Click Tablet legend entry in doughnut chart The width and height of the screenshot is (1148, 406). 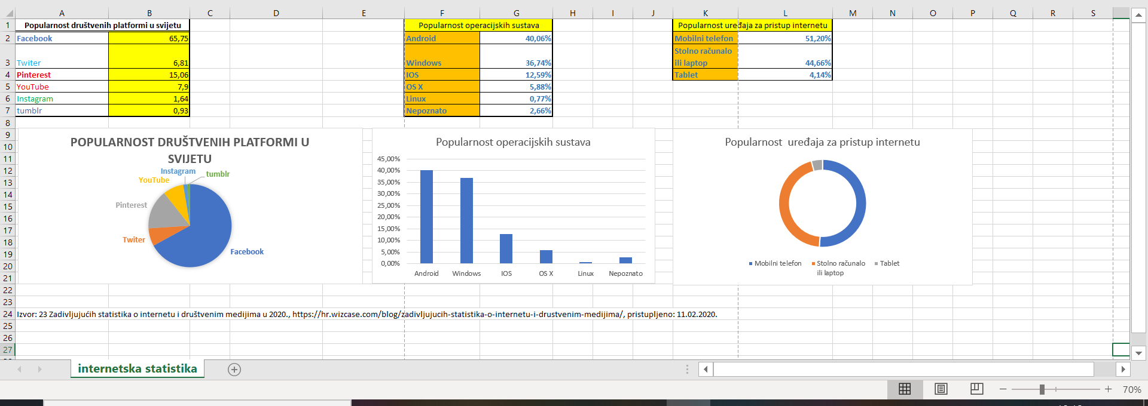point(887,263)
